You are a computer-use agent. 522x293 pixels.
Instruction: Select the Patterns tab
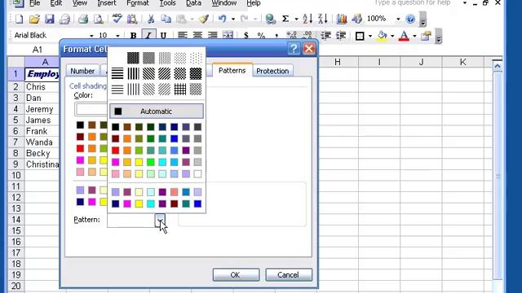[232, 70]
